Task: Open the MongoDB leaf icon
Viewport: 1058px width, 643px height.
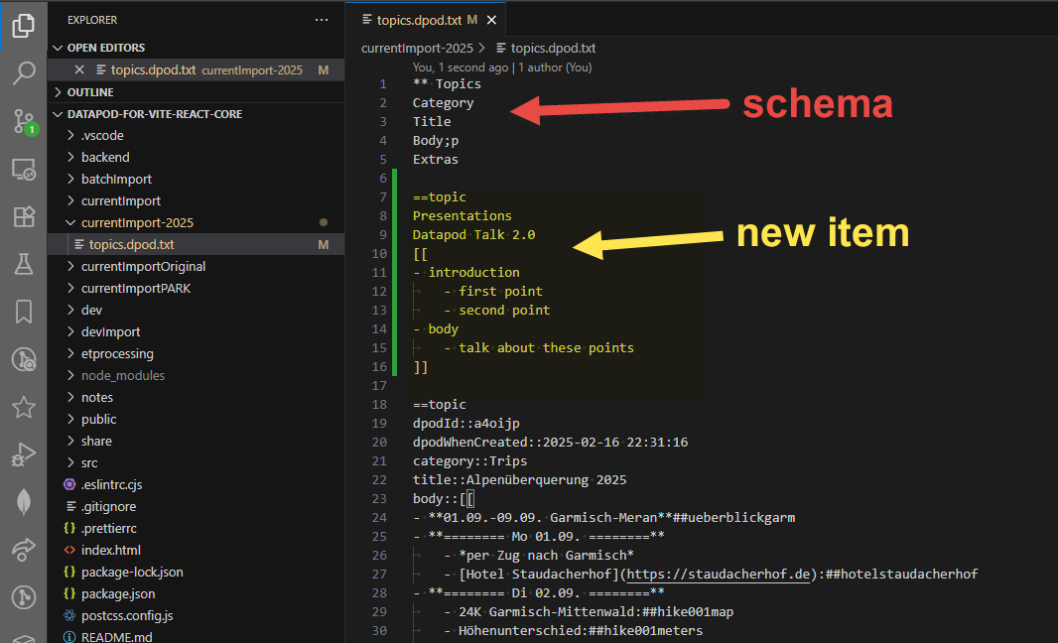Action: (x=24, y=502)
